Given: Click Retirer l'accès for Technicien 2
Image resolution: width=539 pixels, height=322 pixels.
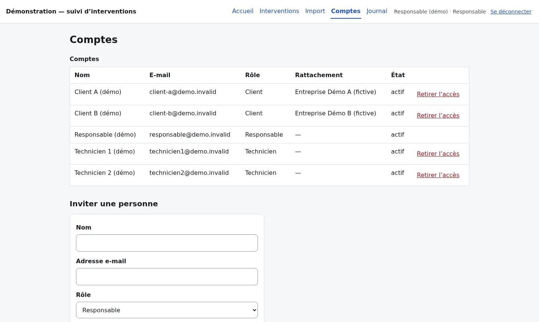Looking at the screenshot, I should pyautogui.click(x=438, y=175).
